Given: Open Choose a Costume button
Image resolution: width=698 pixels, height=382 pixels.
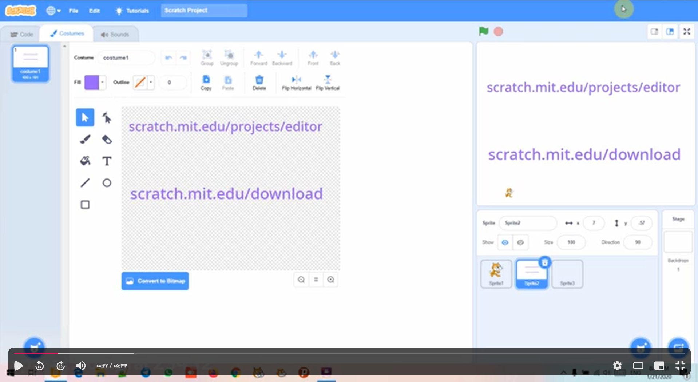Looking at the screenshot, I should click(x=34, y=347).
